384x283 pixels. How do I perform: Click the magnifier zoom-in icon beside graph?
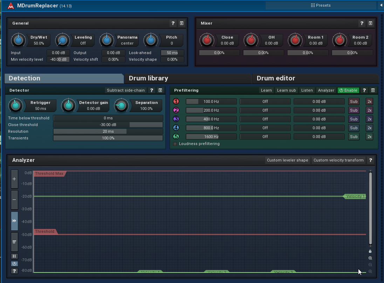(x=370, y=258)
